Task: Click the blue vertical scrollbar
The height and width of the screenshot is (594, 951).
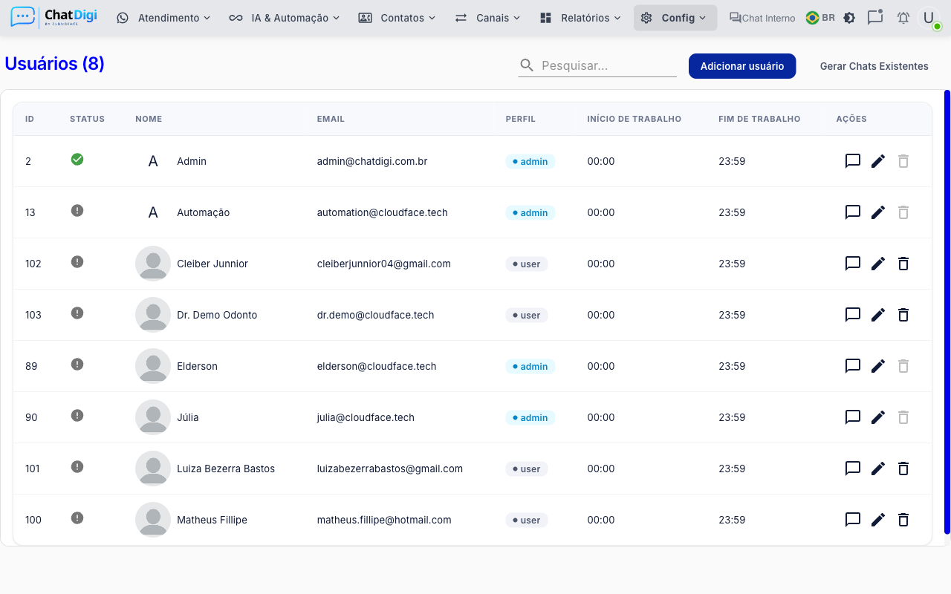Action: 947,312
